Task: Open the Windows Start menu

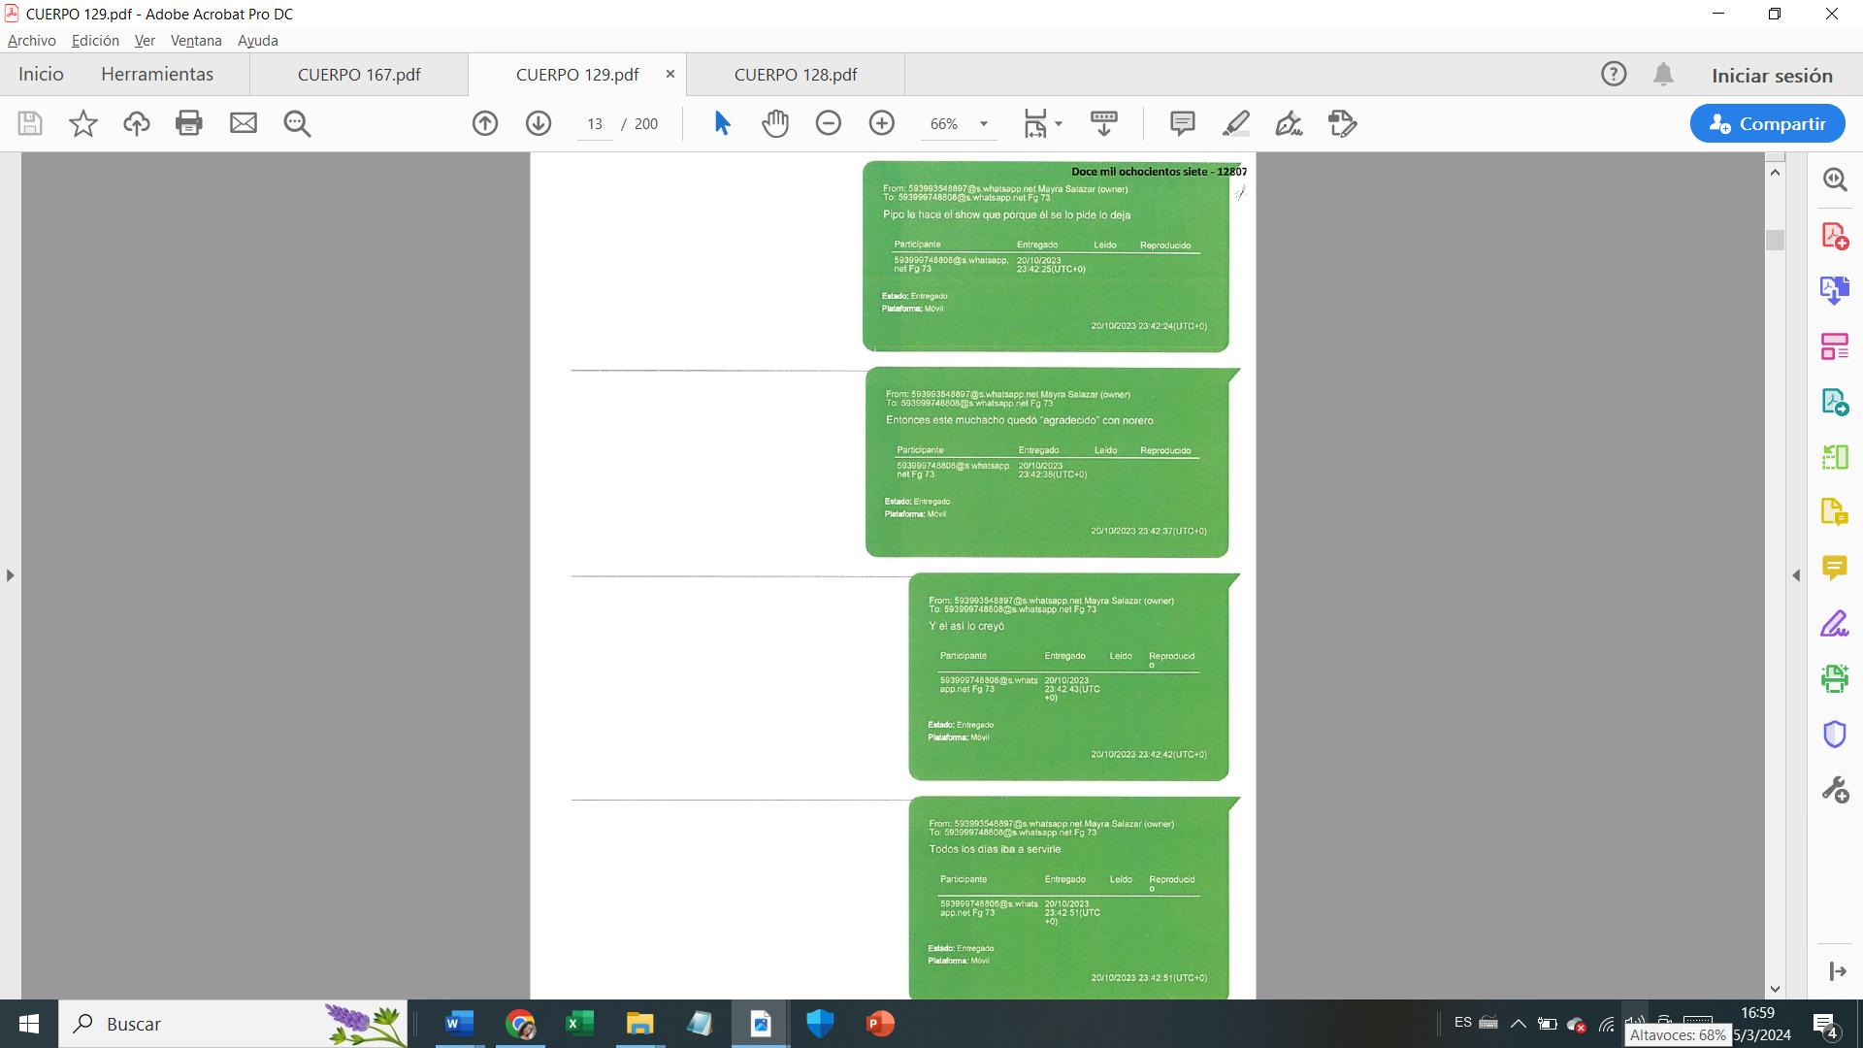Action: tap(28, 1024)
